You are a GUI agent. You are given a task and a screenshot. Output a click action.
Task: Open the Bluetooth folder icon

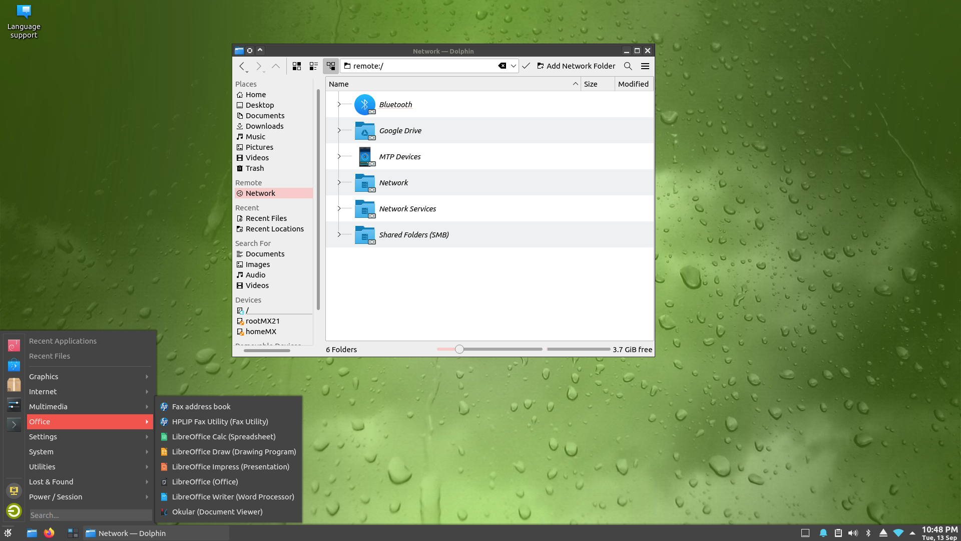pos(365,105)
